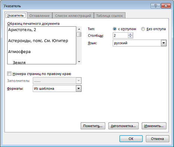Switch to the Оглавление tab

[39, 16]
